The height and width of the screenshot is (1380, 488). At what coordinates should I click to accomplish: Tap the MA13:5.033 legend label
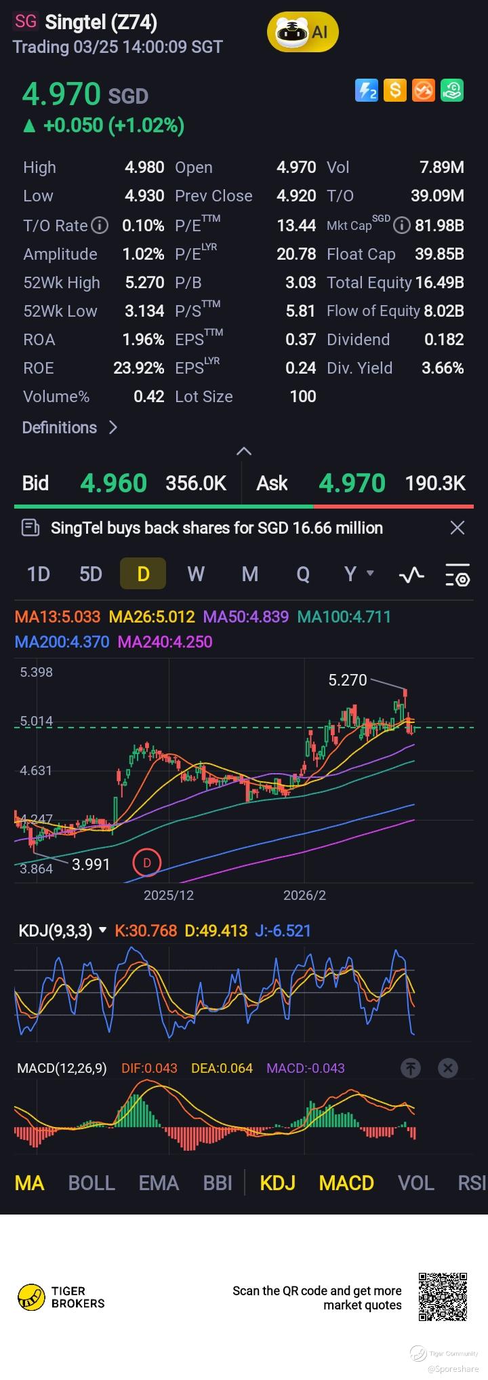[x=58, y=616]
